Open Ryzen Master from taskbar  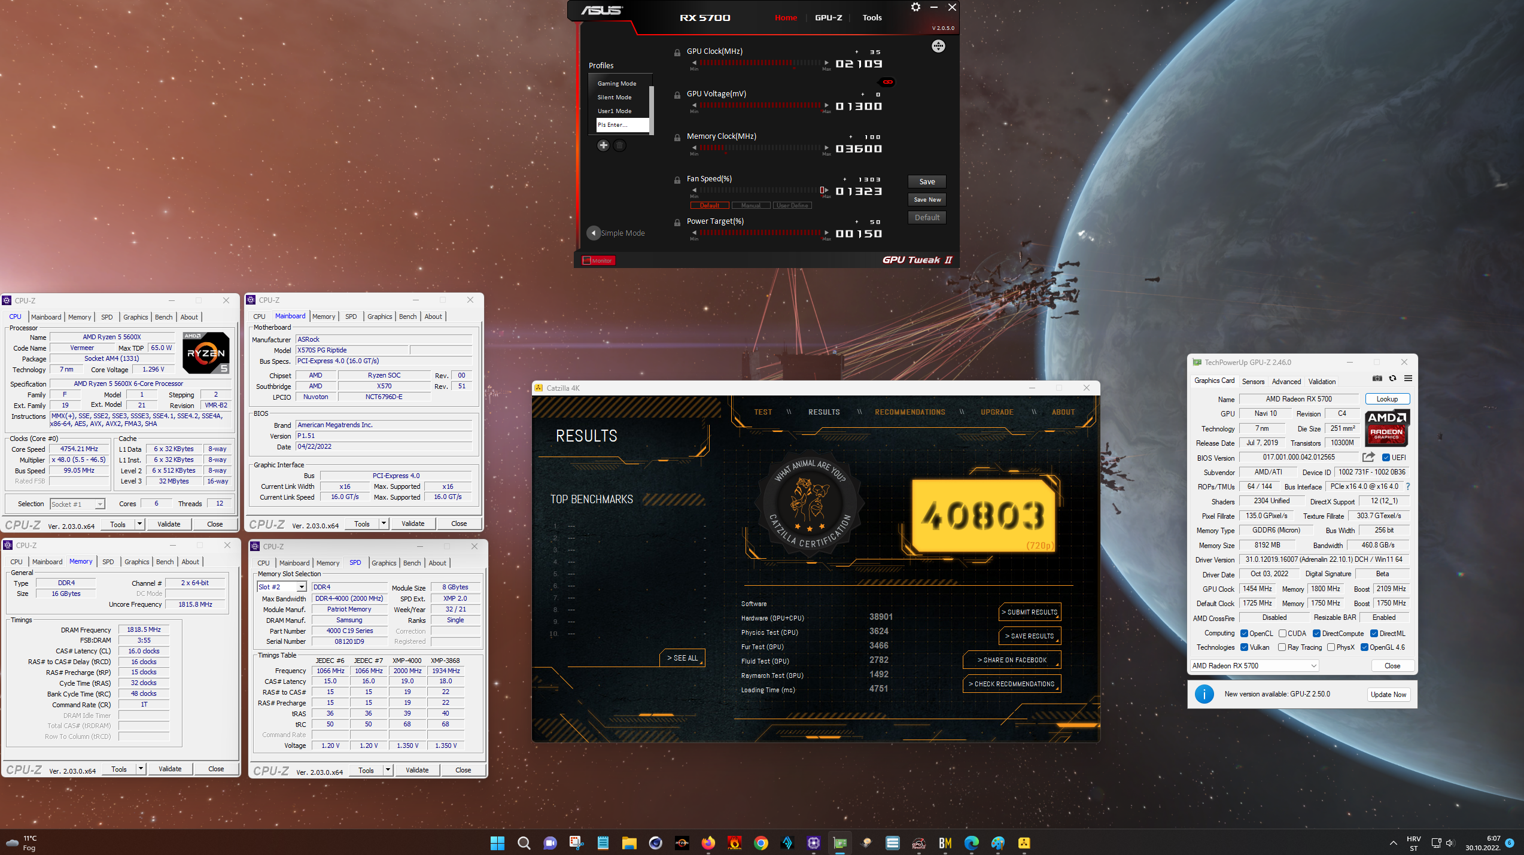[x=682, y=843]
